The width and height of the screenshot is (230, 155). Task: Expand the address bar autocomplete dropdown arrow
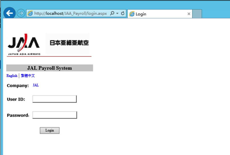click(x=117, y=14)
